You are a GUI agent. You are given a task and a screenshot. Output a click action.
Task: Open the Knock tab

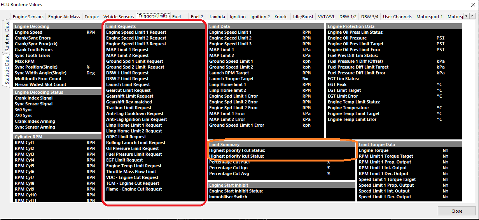point(281,17)
